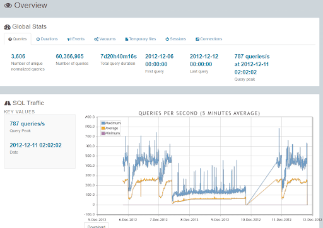Click the 60,366,965 number of queries stat
The image size is (323, 228).
(x=69, y=57)
